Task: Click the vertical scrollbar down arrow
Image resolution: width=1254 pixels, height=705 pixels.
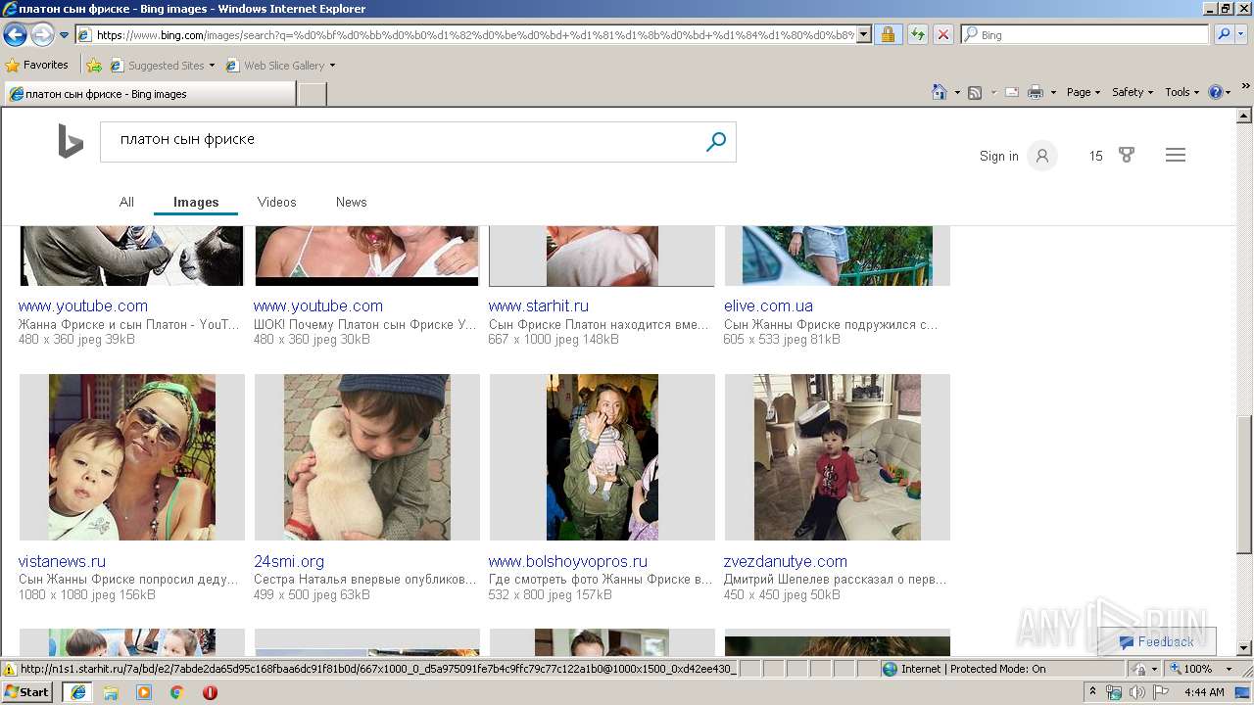Action: 1244,647
